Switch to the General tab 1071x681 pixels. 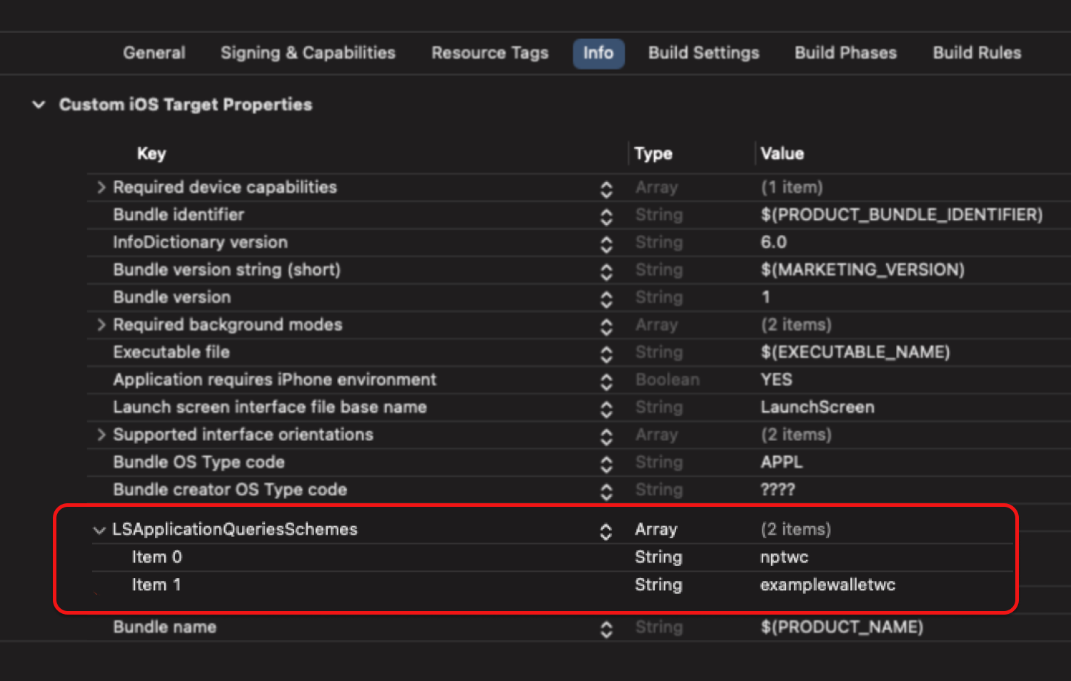pyautogui.click(x=154, y=53)
